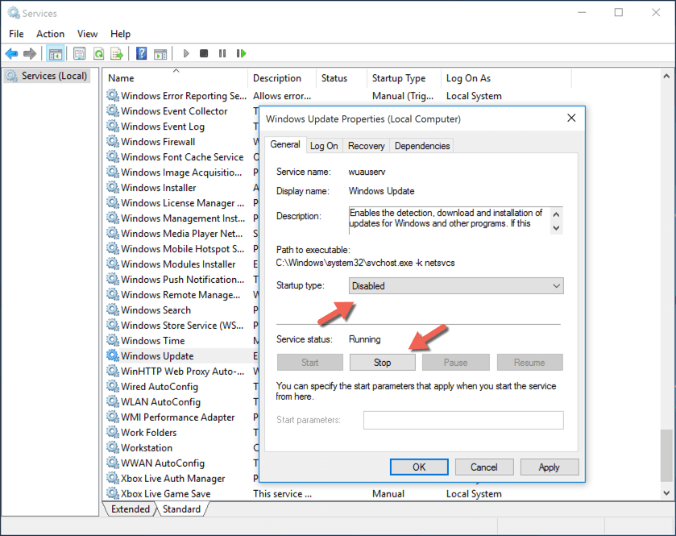Maximize the Services window
The width and height of the screenshot is (676, 536).
[619, 13]
